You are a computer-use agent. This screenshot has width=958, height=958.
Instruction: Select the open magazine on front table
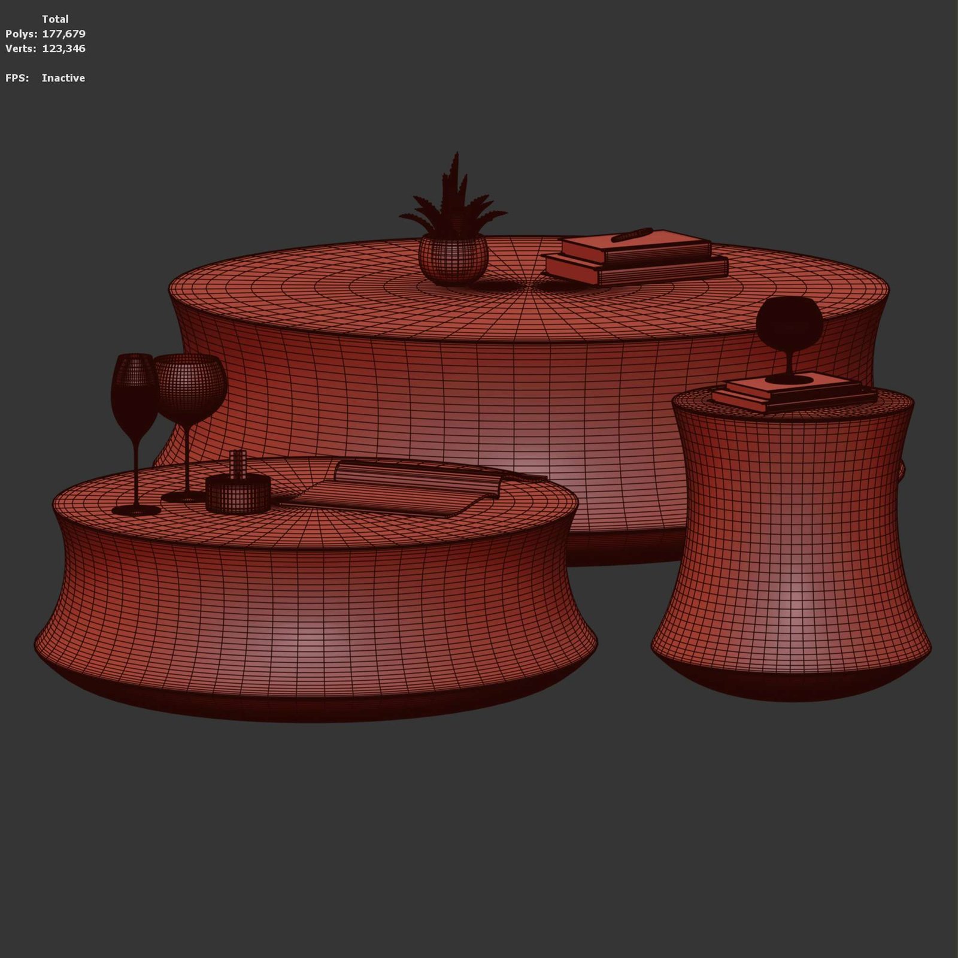pos(413,488)
